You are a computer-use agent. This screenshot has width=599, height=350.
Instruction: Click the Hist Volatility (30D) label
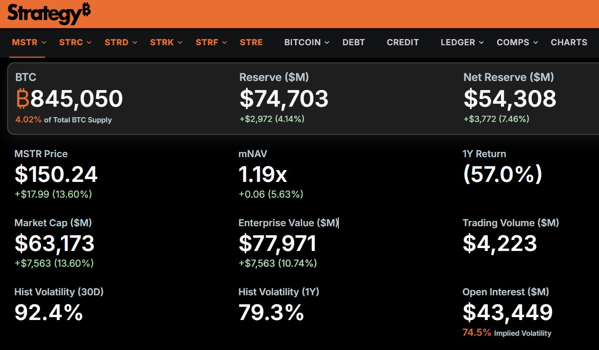pyautogui.click(x=59, y=292)
